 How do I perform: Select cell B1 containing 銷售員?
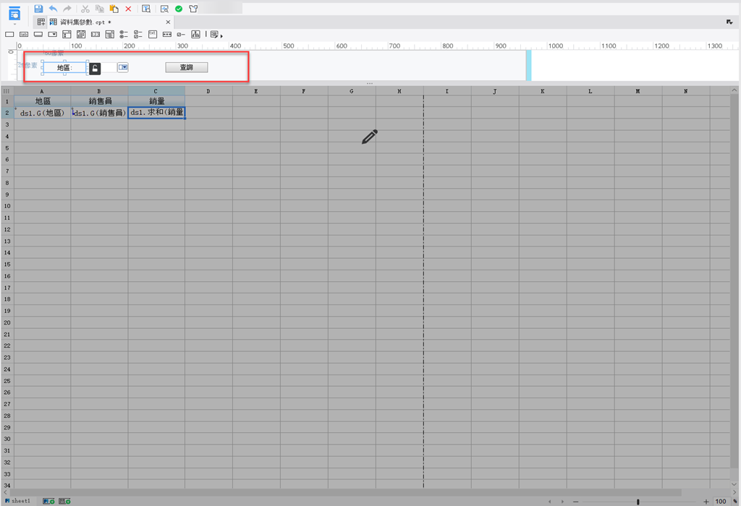tap(99, 101)
